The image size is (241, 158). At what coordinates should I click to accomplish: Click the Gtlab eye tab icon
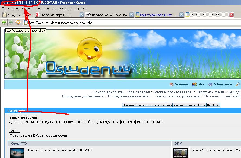88,15
